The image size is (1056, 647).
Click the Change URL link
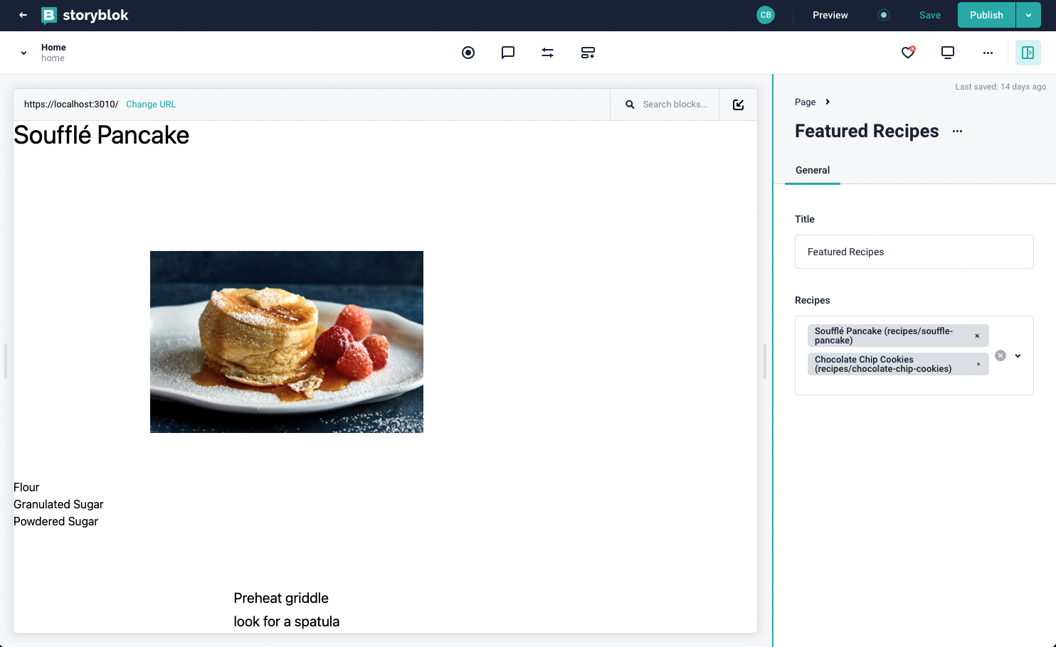point(151,104)
